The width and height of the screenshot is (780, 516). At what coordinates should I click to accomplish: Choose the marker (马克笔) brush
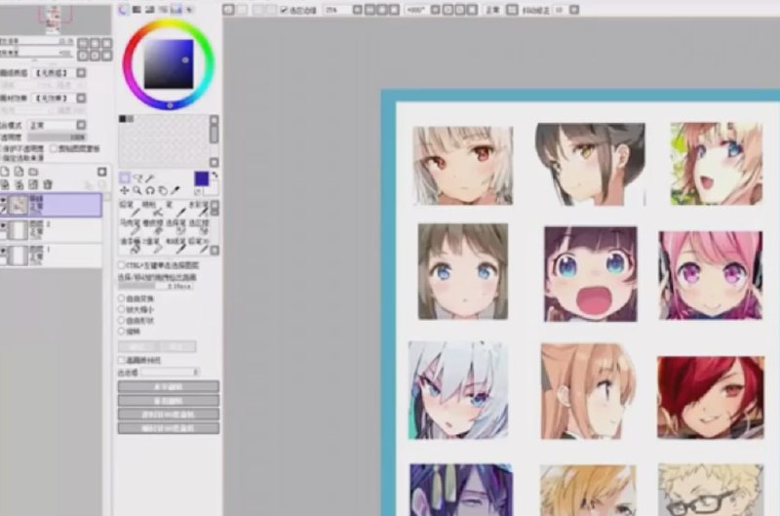point(132,227)
